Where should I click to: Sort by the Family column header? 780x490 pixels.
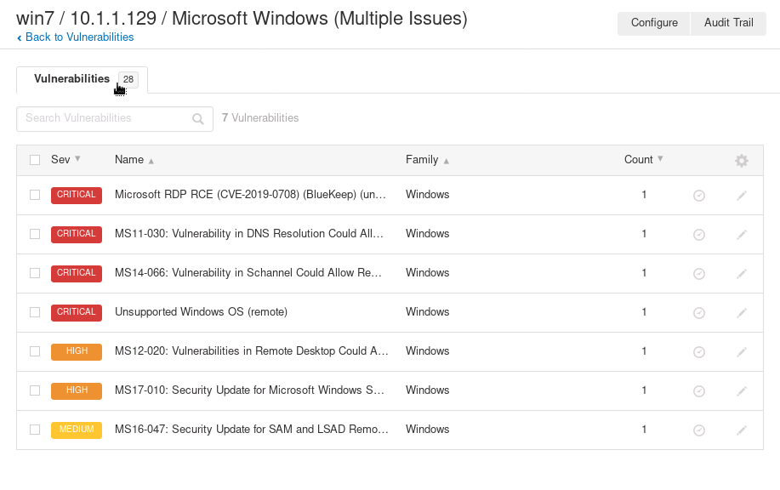click(422, 159)
